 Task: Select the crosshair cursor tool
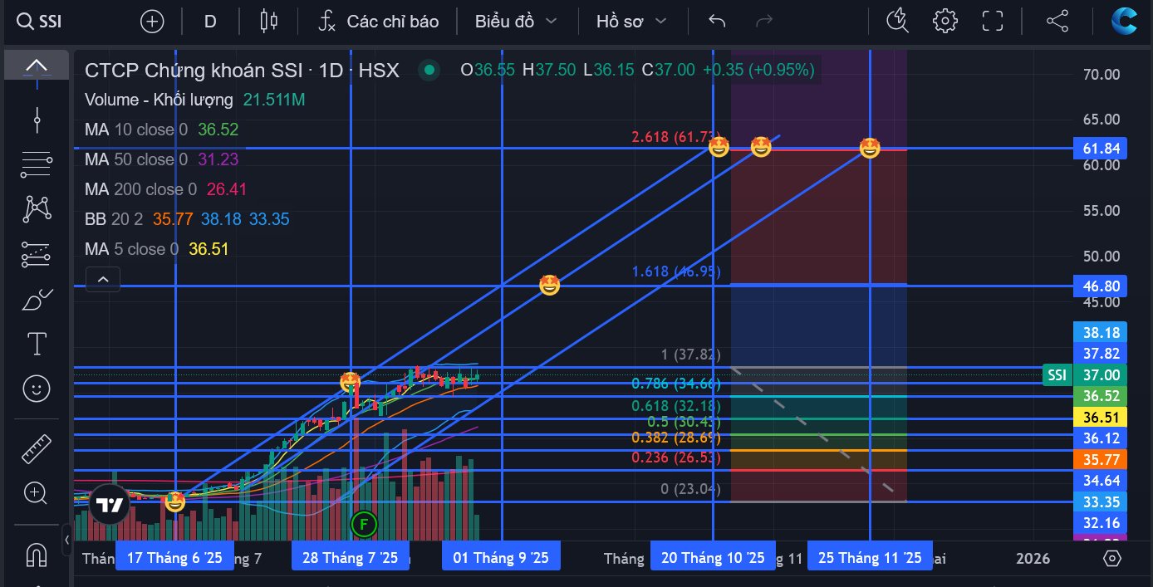coord(37,120)
